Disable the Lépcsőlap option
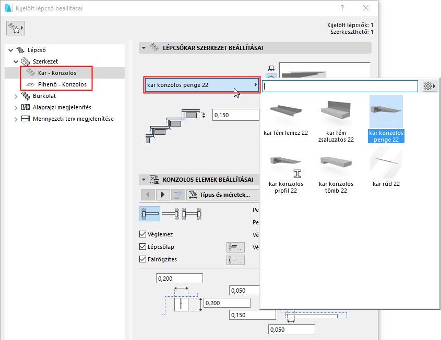 point(142,247)
